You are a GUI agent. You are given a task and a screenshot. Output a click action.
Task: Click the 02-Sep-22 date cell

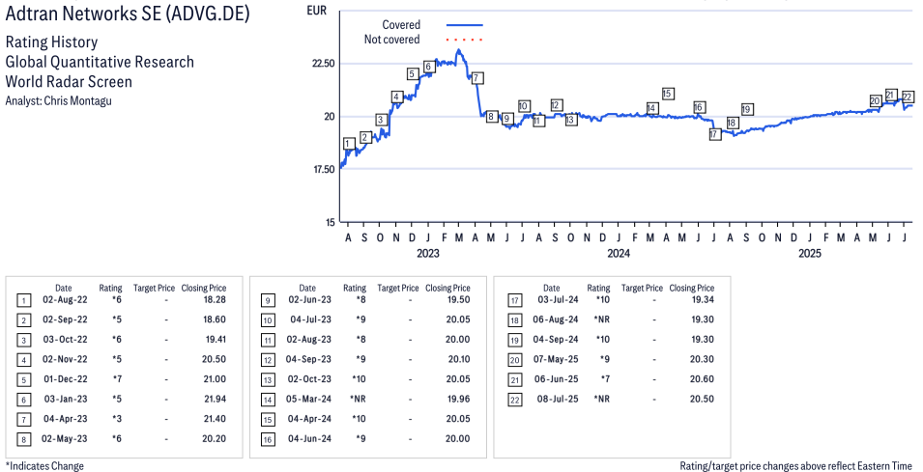tap(64, 319)
